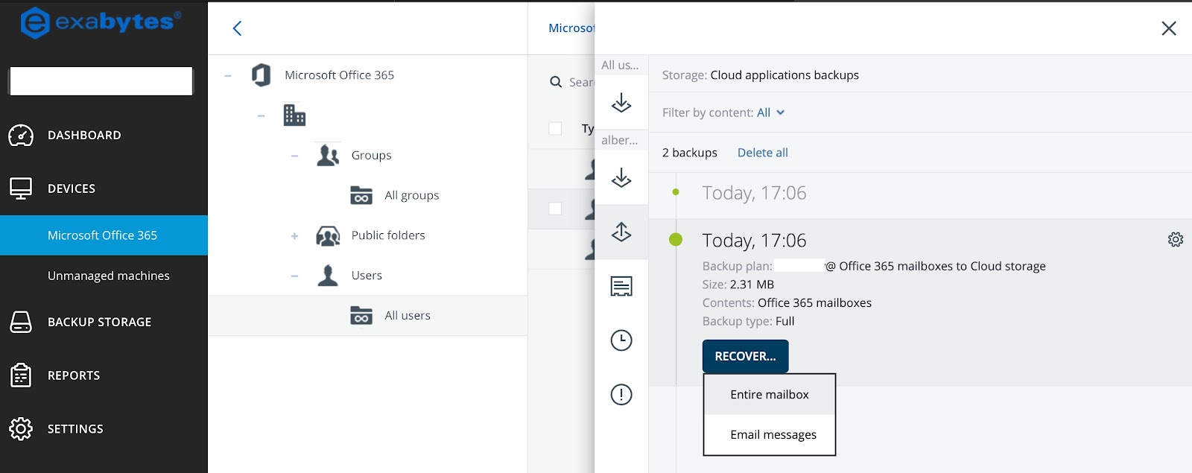Image resolution: width=1192 pixels, height=473 pixels.
Task: Select Users tree label
Action: coord(367,276)
